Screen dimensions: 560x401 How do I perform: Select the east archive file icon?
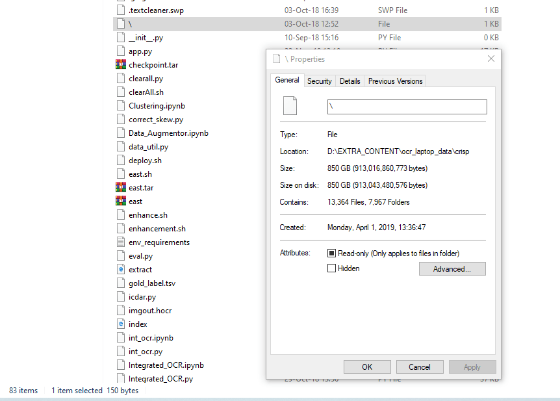120,201
